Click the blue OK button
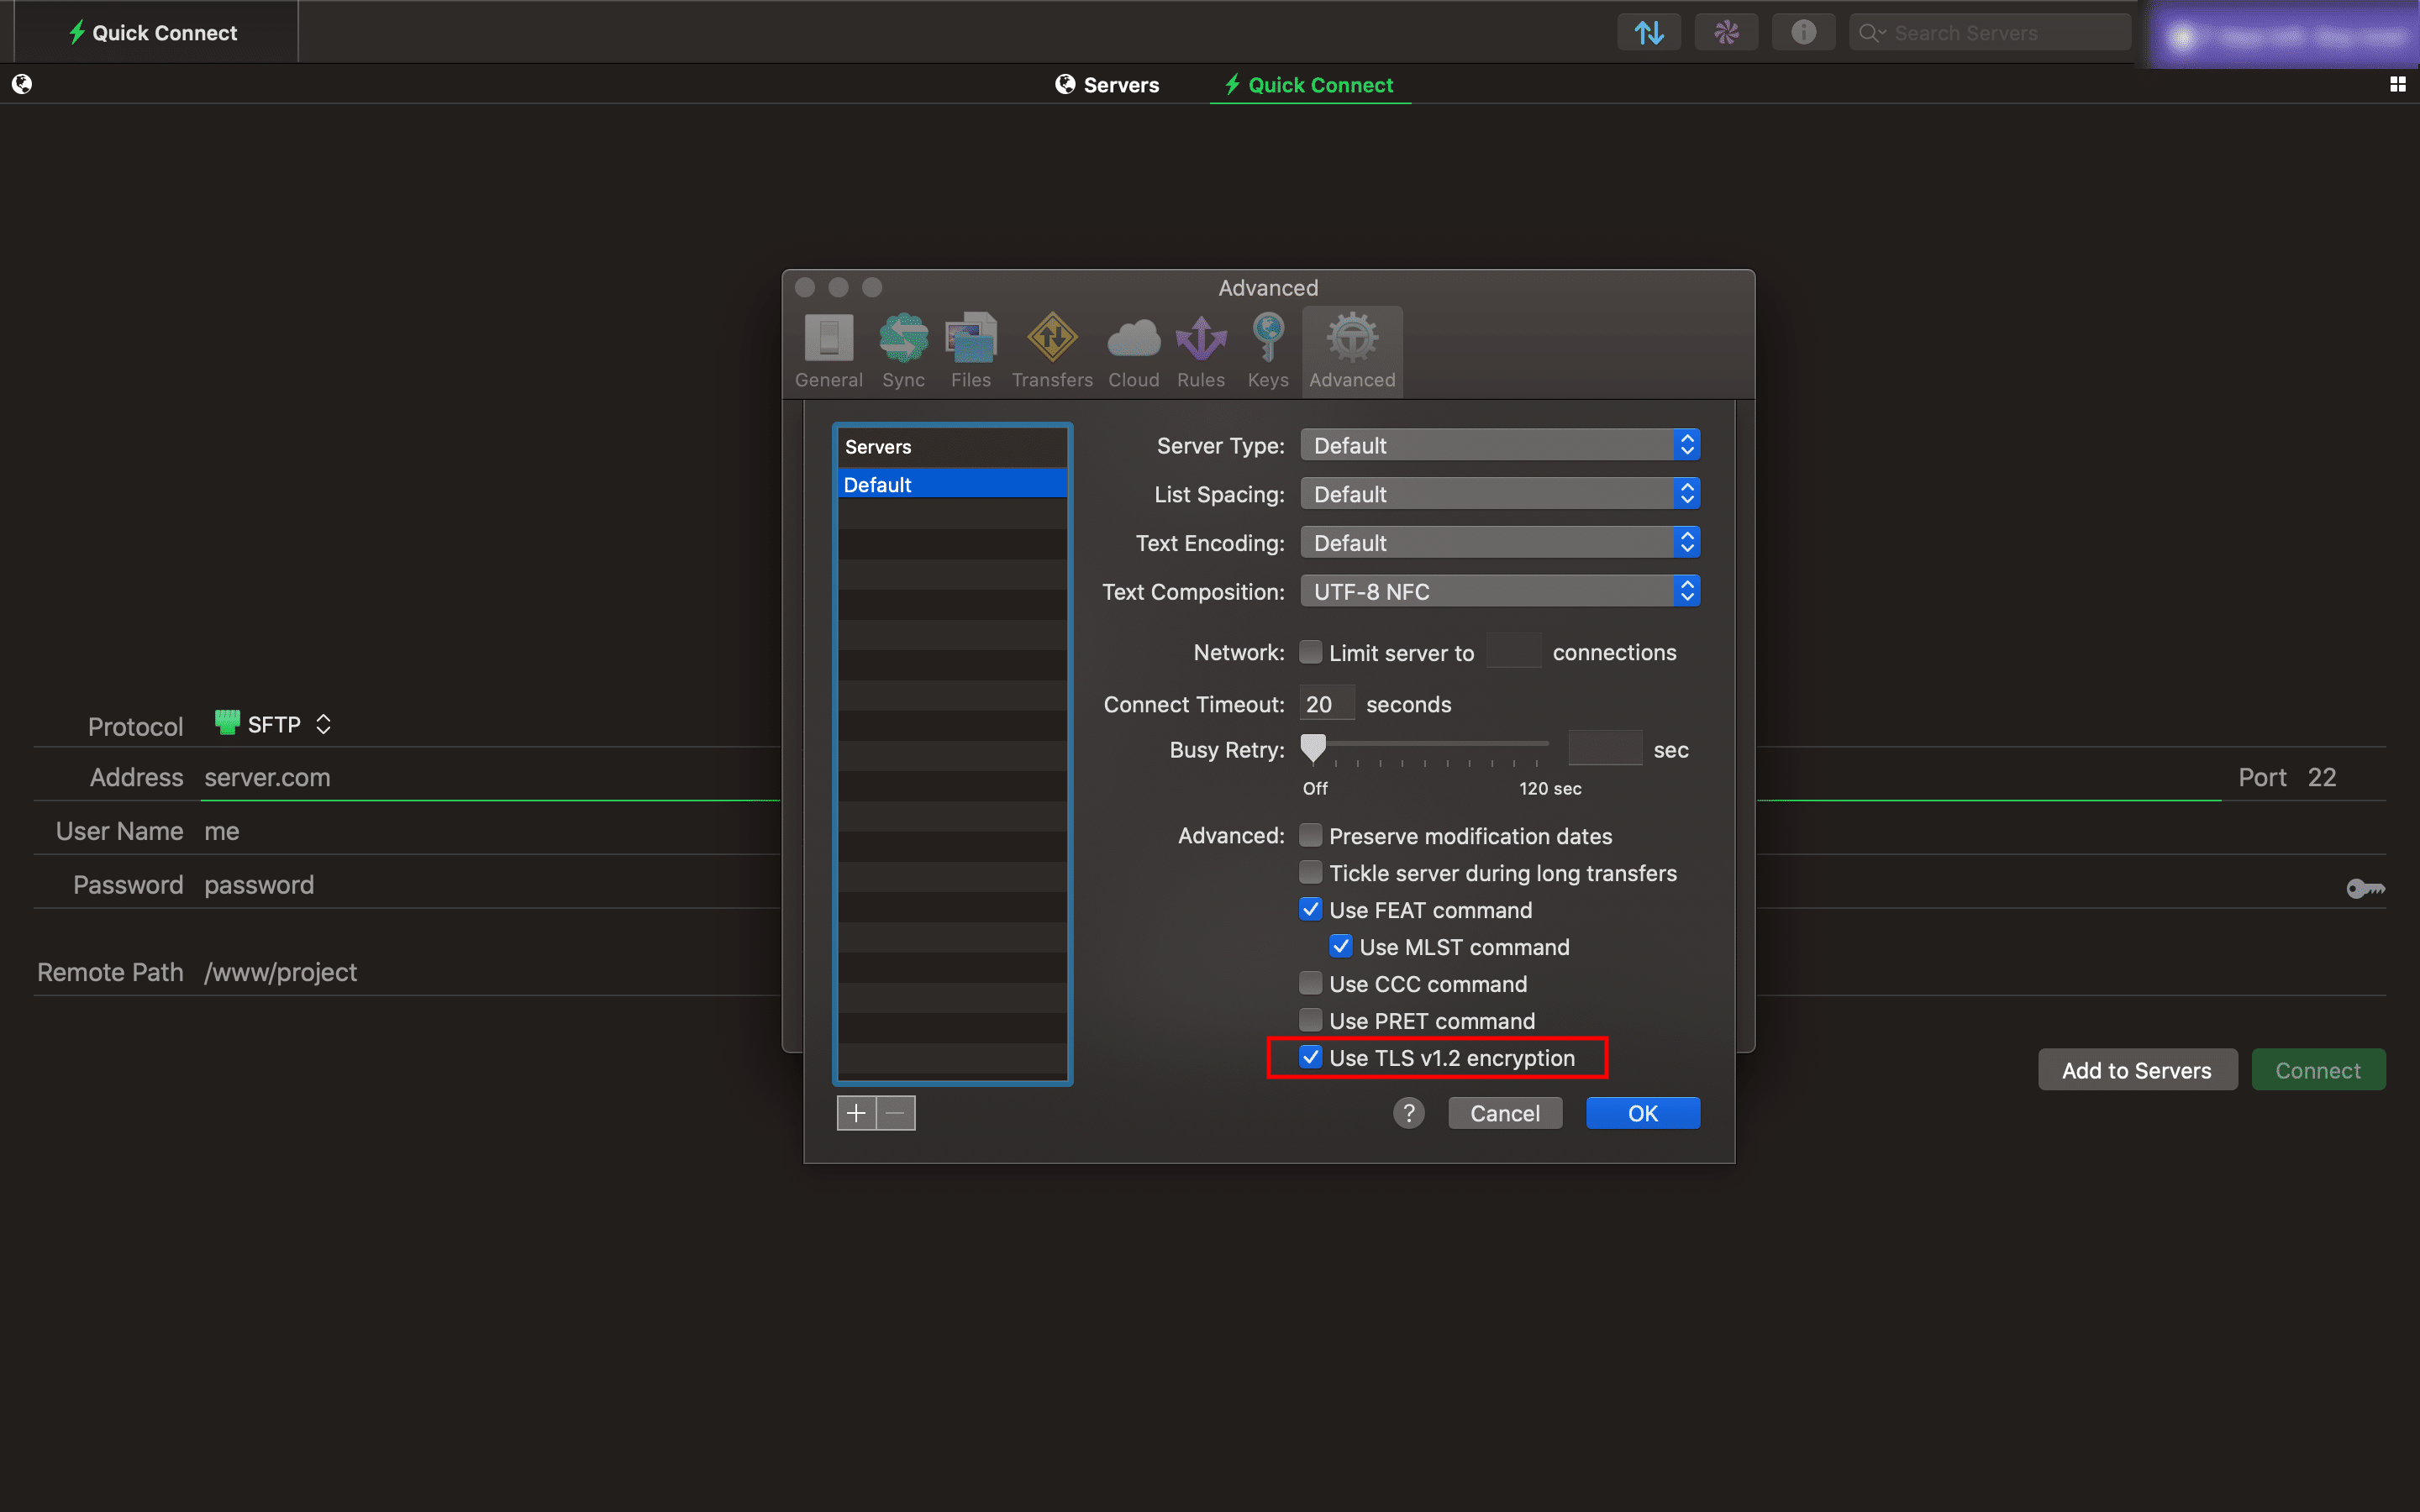Viewport: 2420px width, 1512px height. 1642,1113
